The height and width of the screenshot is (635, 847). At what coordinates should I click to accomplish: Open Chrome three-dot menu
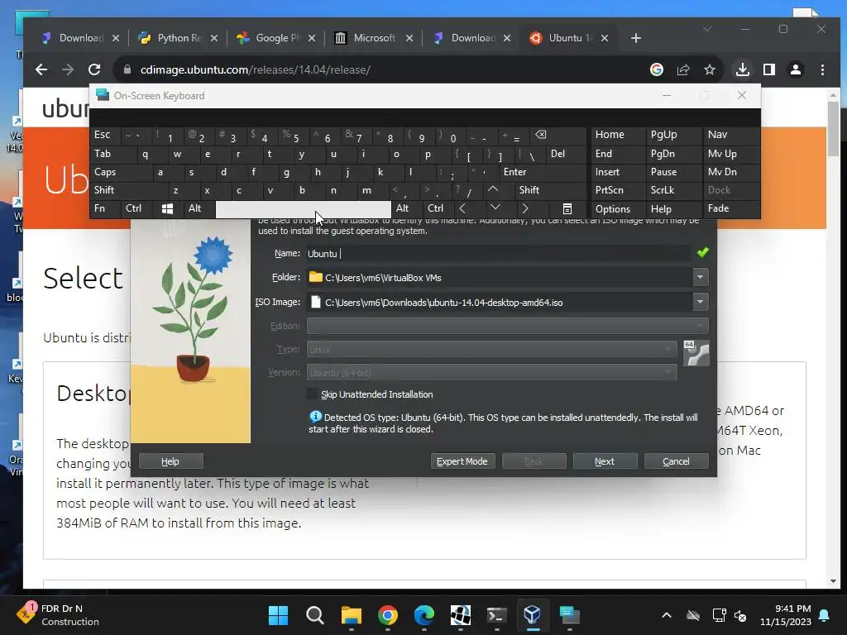coord(822,69)
